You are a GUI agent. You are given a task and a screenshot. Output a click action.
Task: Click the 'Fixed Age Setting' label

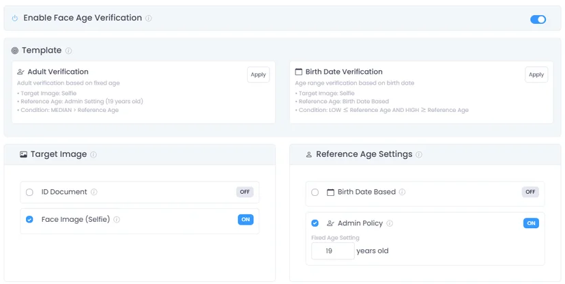pos(336,238)
